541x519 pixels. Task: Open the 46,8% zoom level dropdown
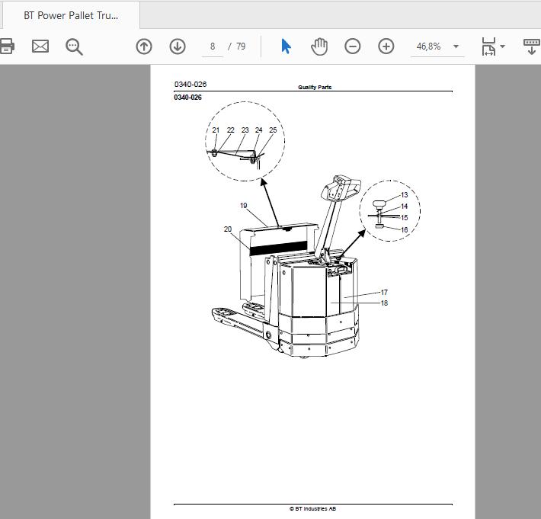456,46
